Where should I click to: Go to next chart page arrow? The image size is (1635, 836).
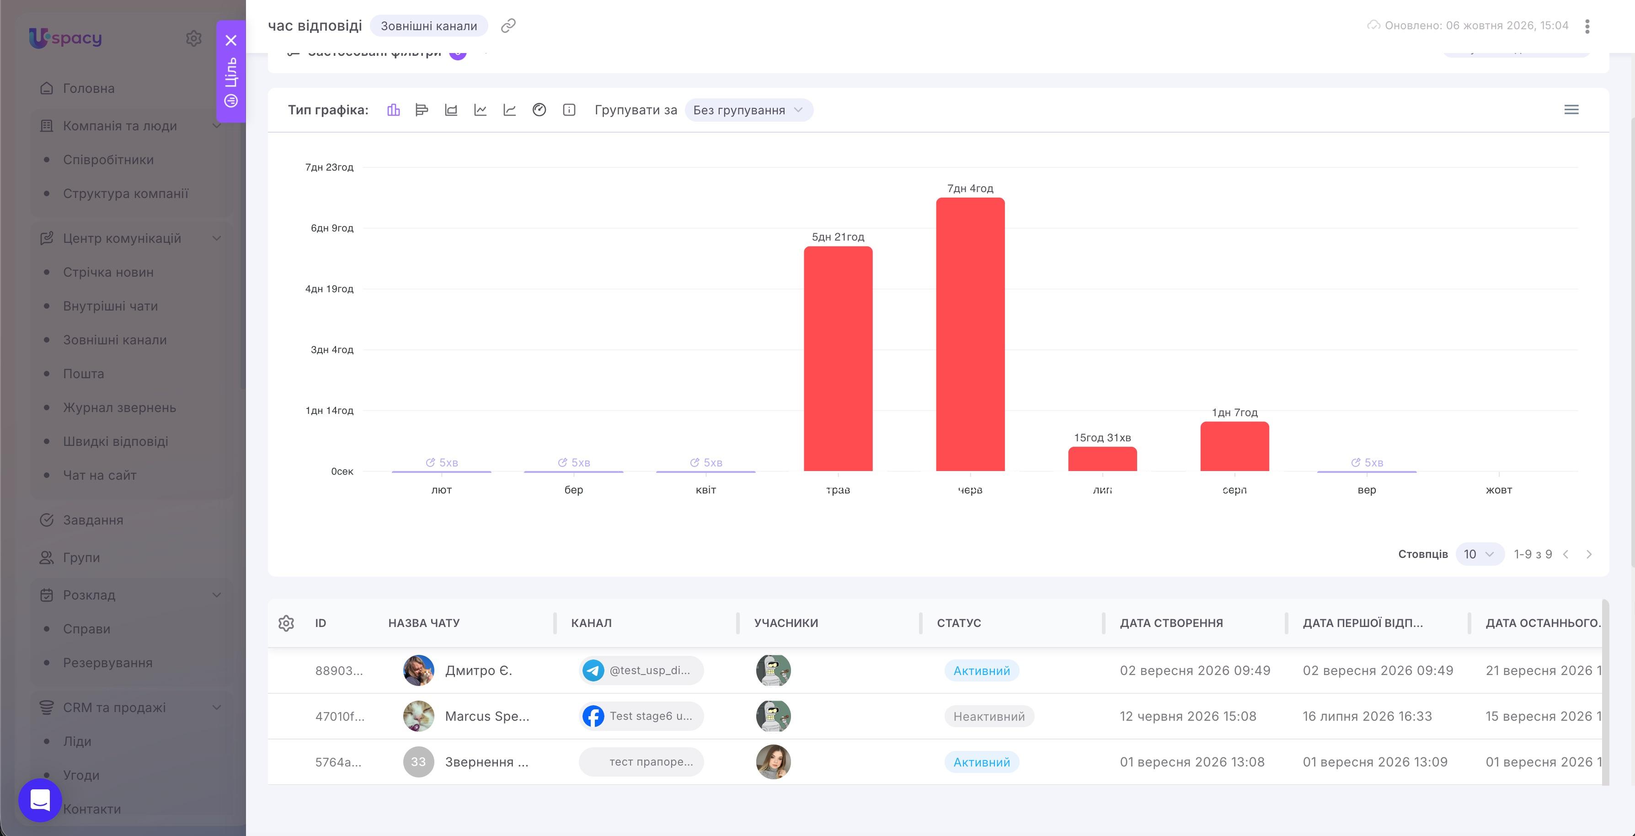(x=1589, y=554)
